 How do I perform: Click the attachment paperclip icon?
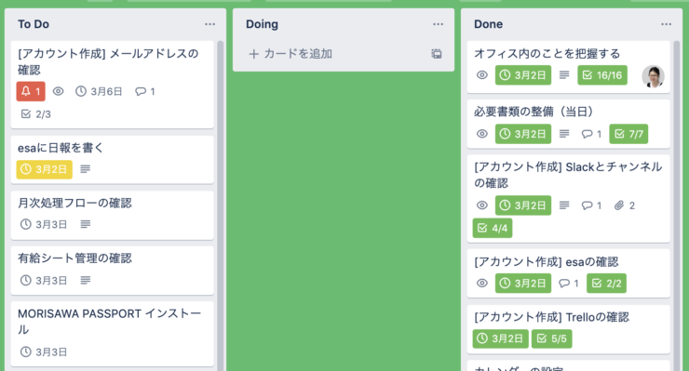(619, 205)
